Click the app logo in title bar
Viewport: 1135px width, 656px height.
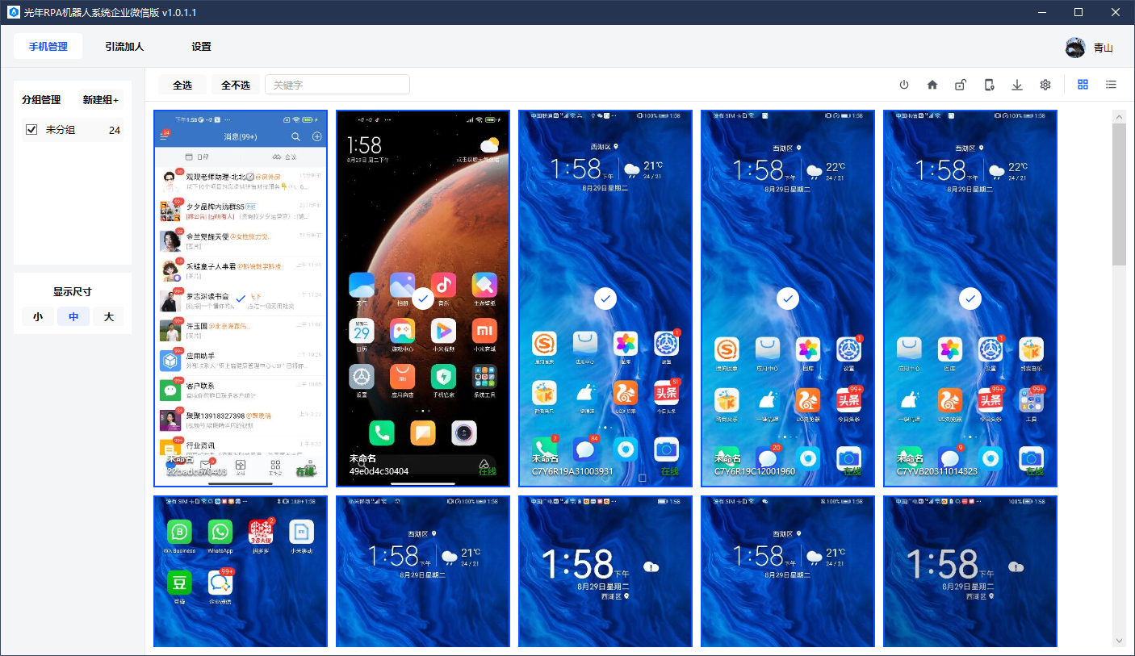[x=13, y=12]
